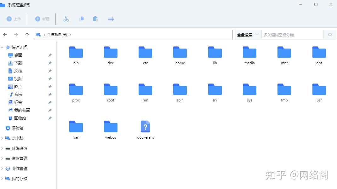Click the search magnifier icon
The image size is (337, 189).
click(x=329, y=34)
